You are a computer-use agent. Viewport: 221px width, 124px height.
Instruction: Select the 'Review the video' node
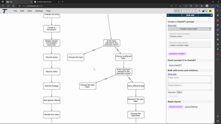point(51,115)
